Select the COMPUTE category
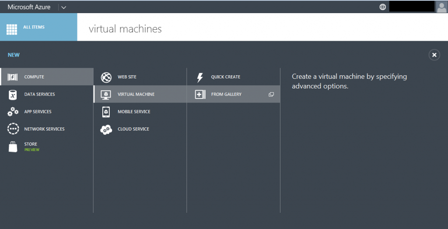 pos(47,77)
